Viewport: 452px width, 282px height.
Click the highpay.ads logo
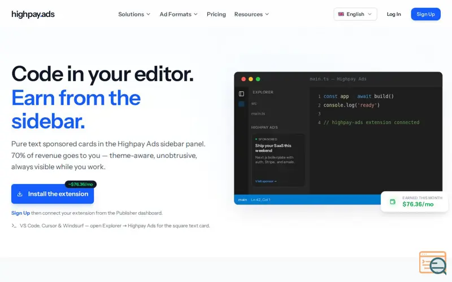[33, 14]
